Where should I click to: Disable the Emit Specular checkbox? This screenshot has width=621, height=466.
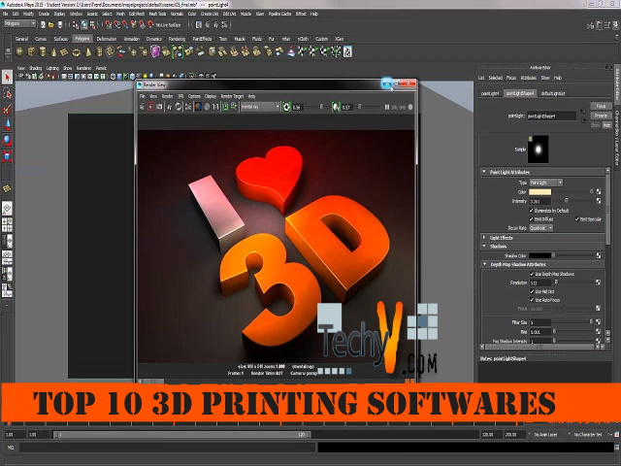[x=579, y=218]
